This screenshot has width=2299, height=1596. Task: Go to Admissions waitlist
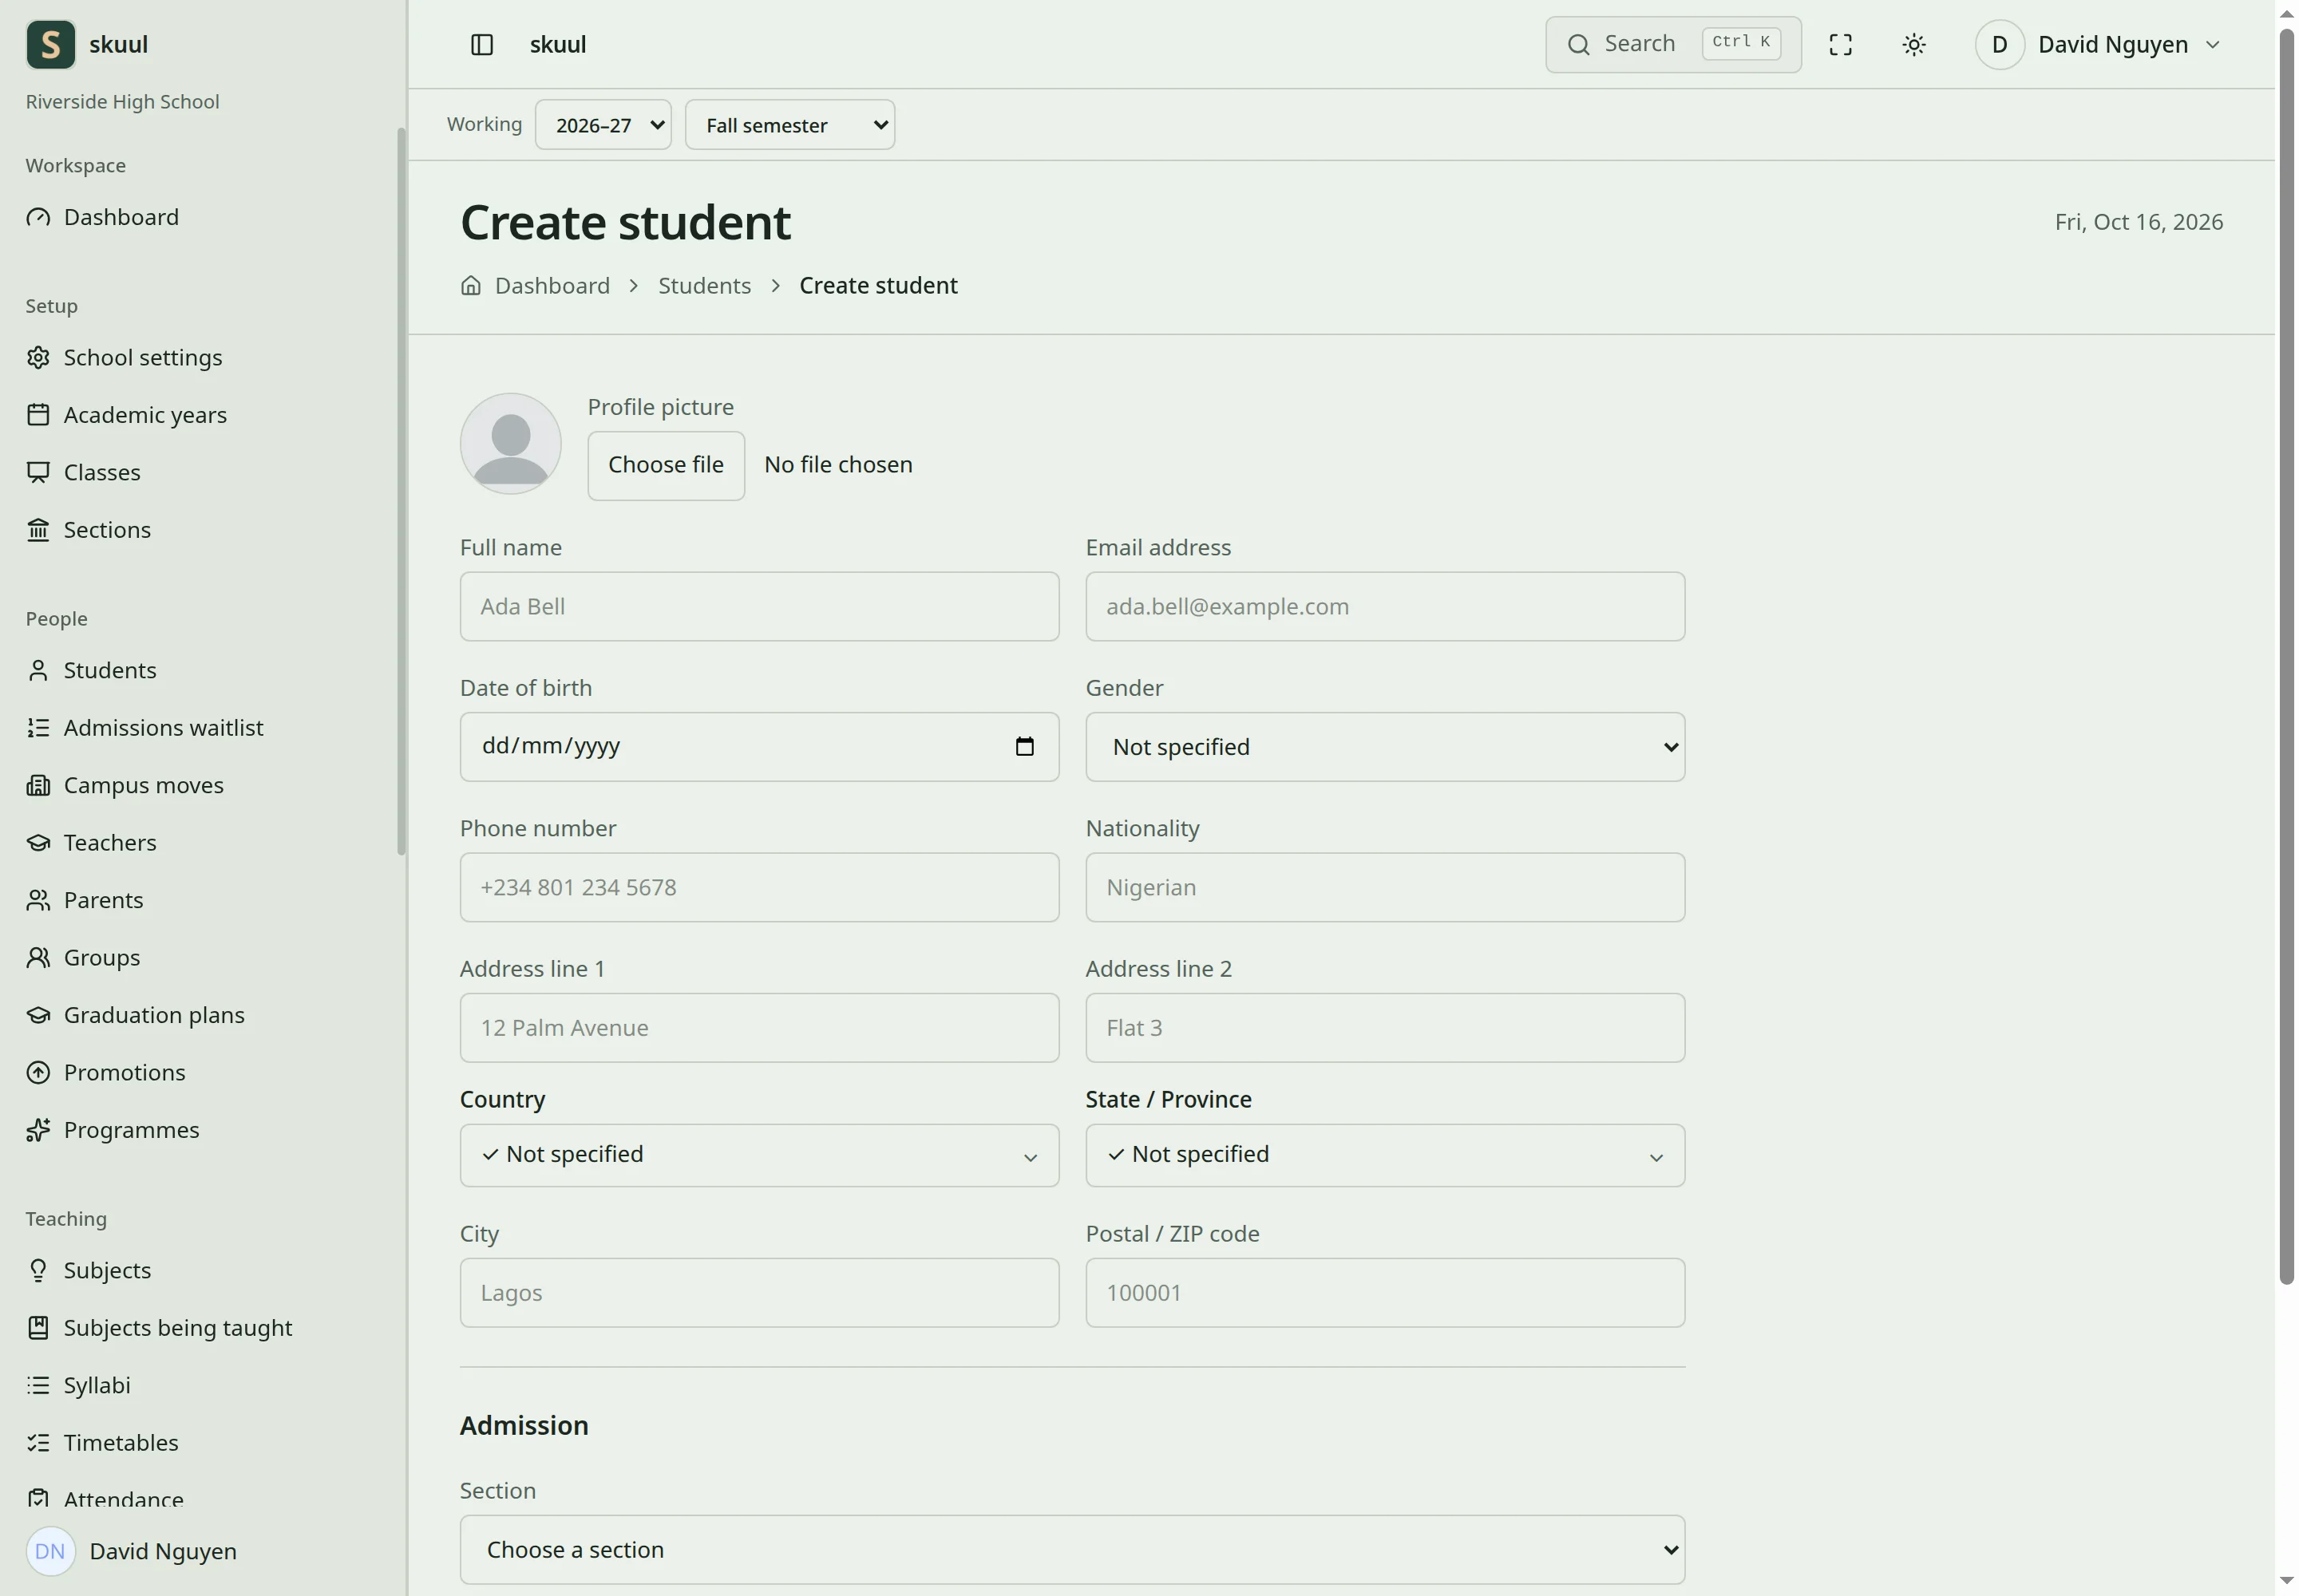click(145, 728)
